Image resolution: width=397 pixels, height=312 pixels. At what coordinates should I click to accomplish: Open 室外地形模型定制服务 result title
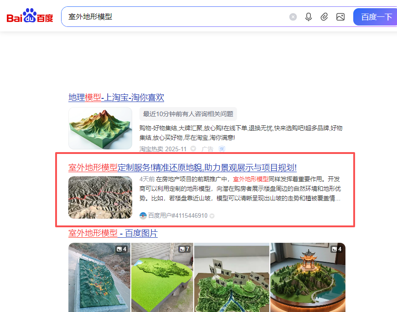tap(182, 168)
